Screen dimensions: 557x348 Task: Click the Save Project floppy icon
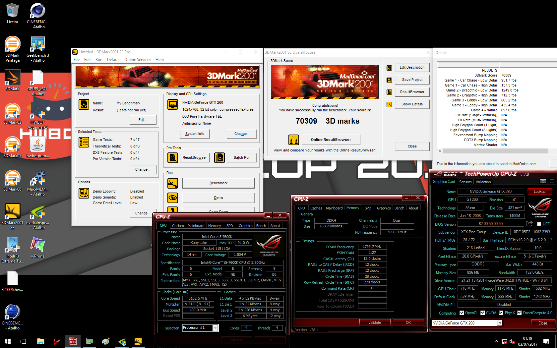pos(389,80)
